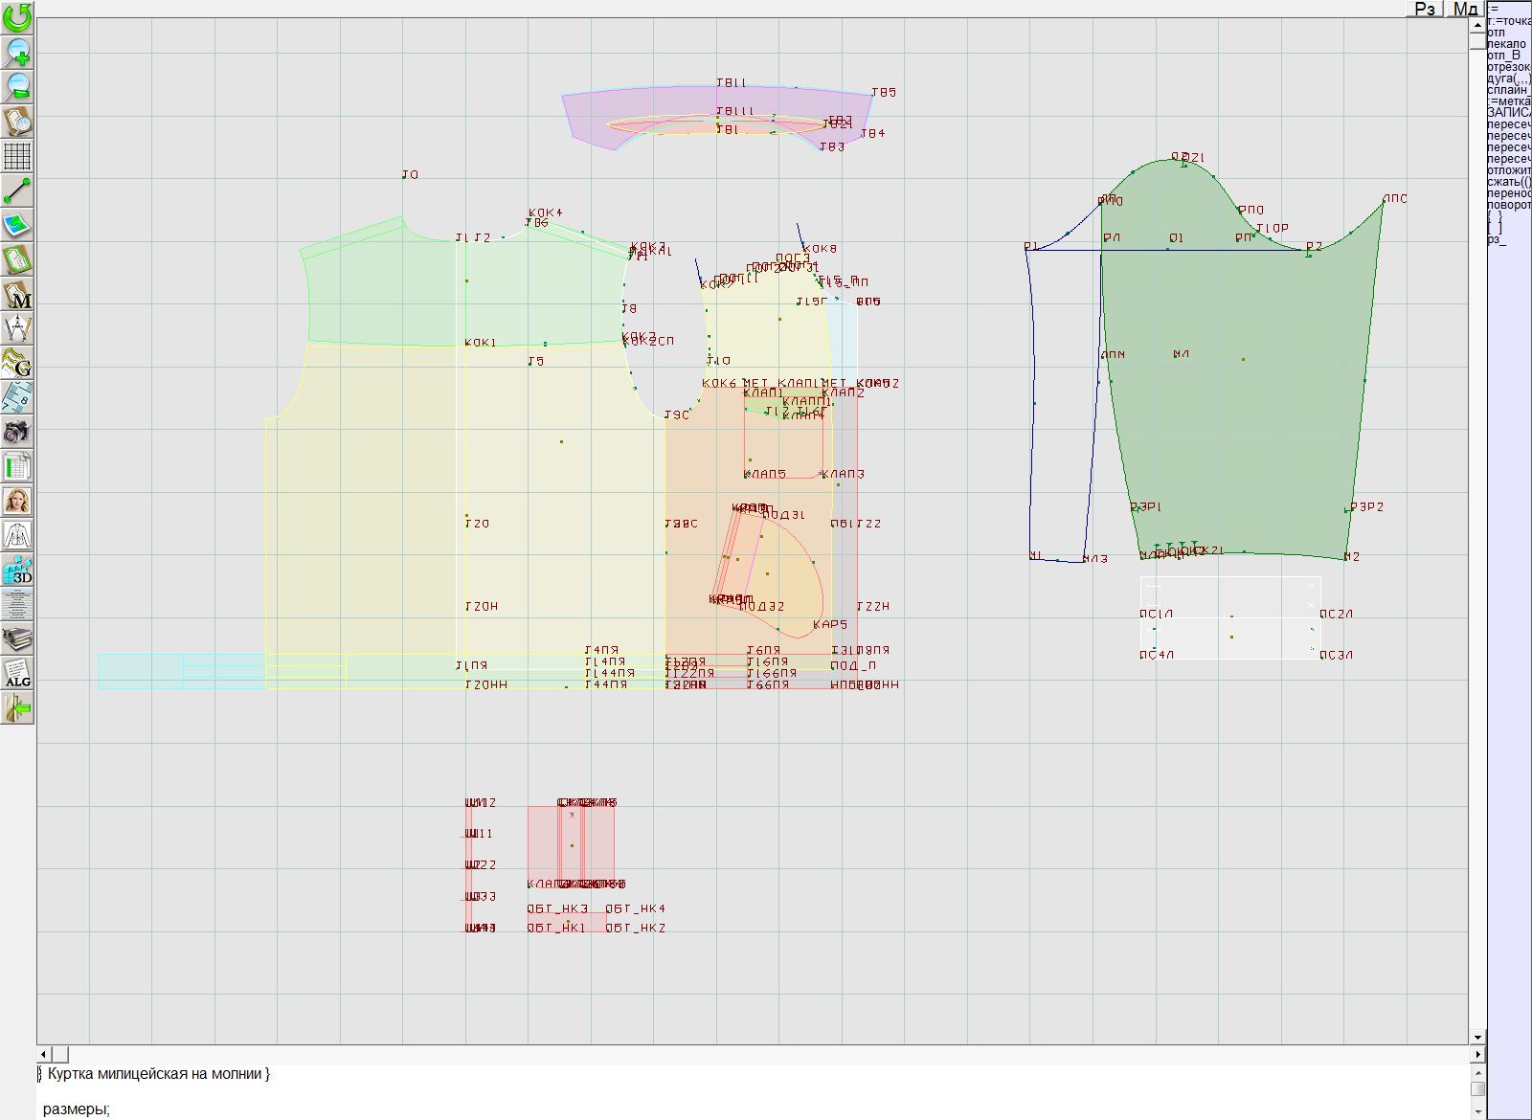Select the line segment tool
1532x1120 pixels.
pyautogui.click(x=17, y=190)
